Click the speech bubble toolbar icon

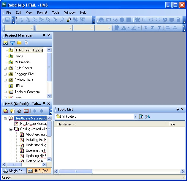(x=108, y=20)
